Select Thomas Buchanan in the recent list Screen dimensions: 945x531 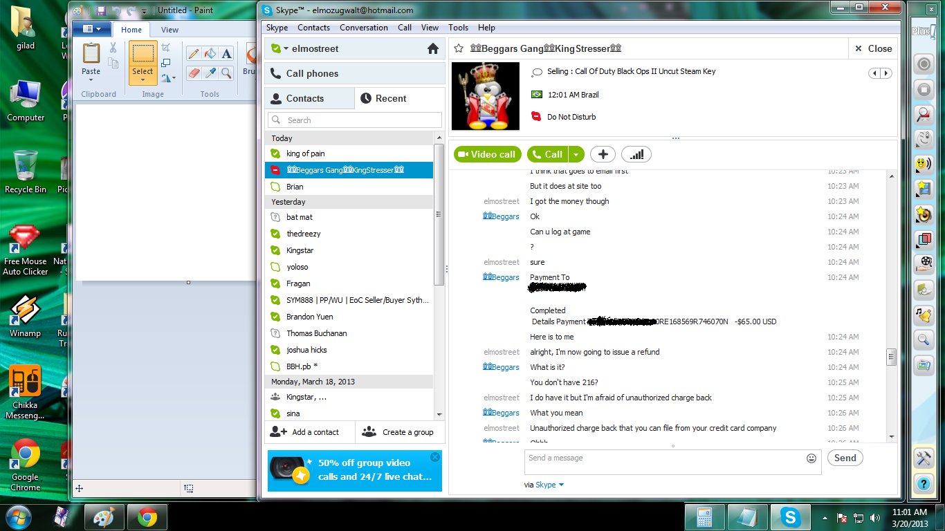tap(349, 333)
